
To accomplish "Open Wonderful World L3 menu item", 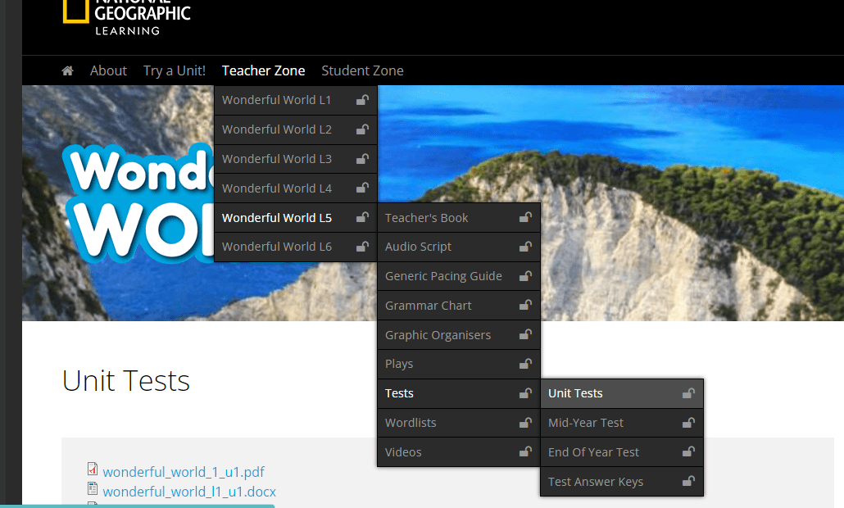I will [x=277, y=159].
